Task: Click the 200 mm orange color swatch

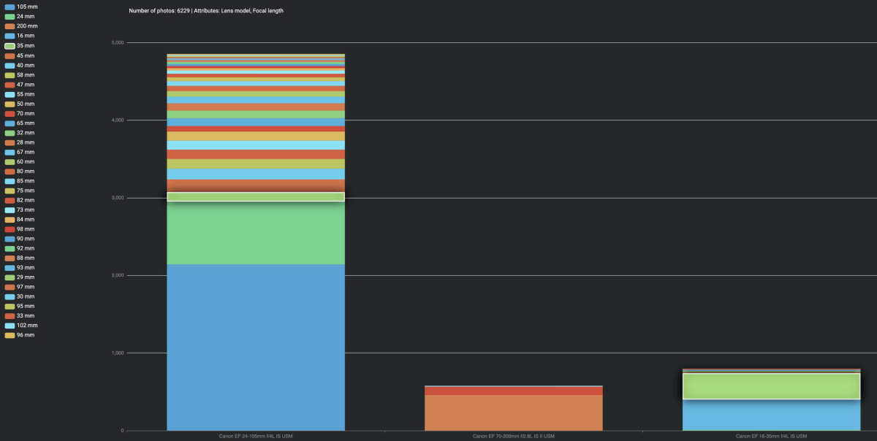Action: pyautogui.click(x=8, y=26)
